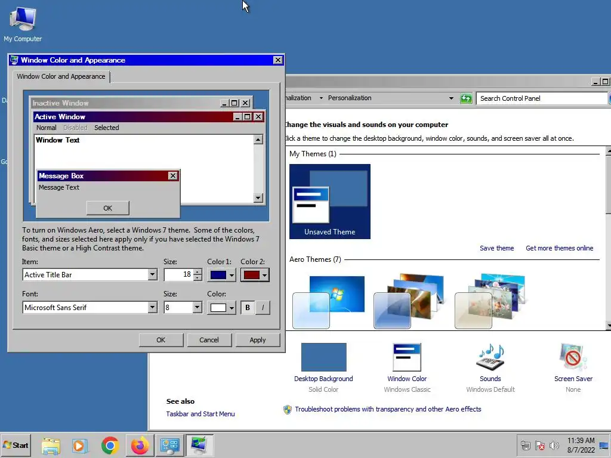Open the Font dropdown showing Microsoft Sans Serif
Viewport: 611px width, 458px height.
point(152,307)
